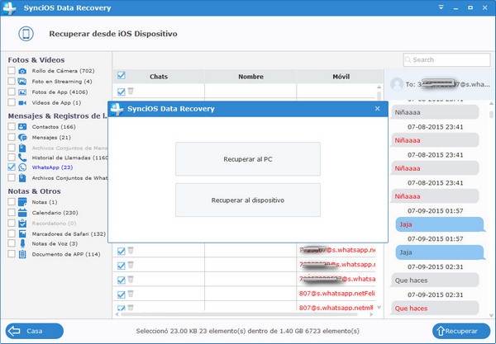The image size is (496, 344).
Task: Click the Mensajes speech bubble icon
Action: pos(22,138)
